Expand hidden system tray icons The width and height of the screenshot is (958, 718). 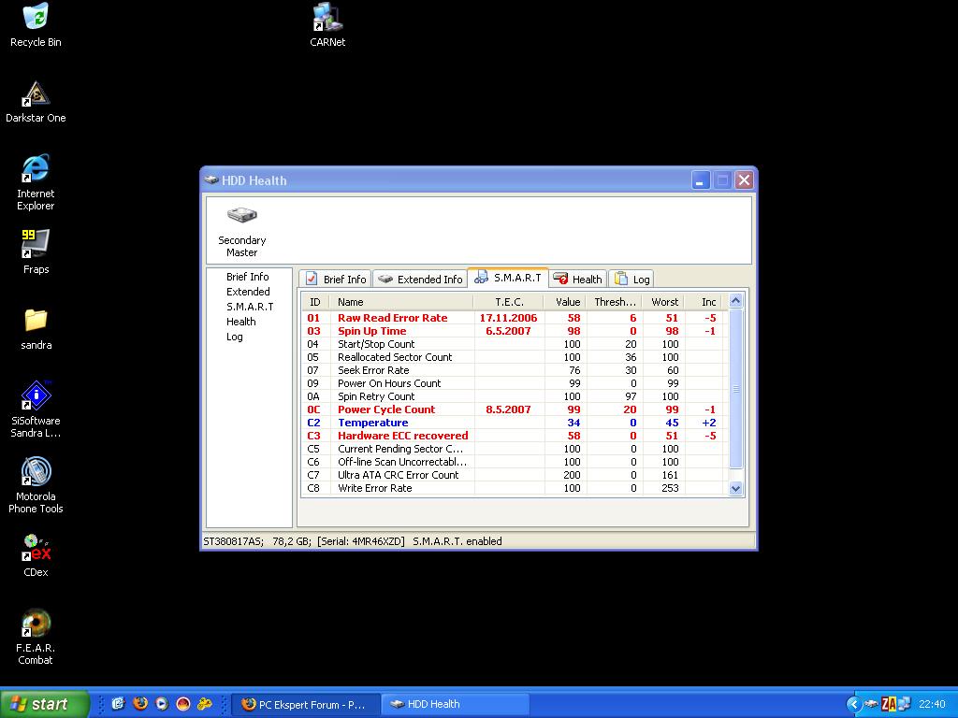(x=853, y=704)
